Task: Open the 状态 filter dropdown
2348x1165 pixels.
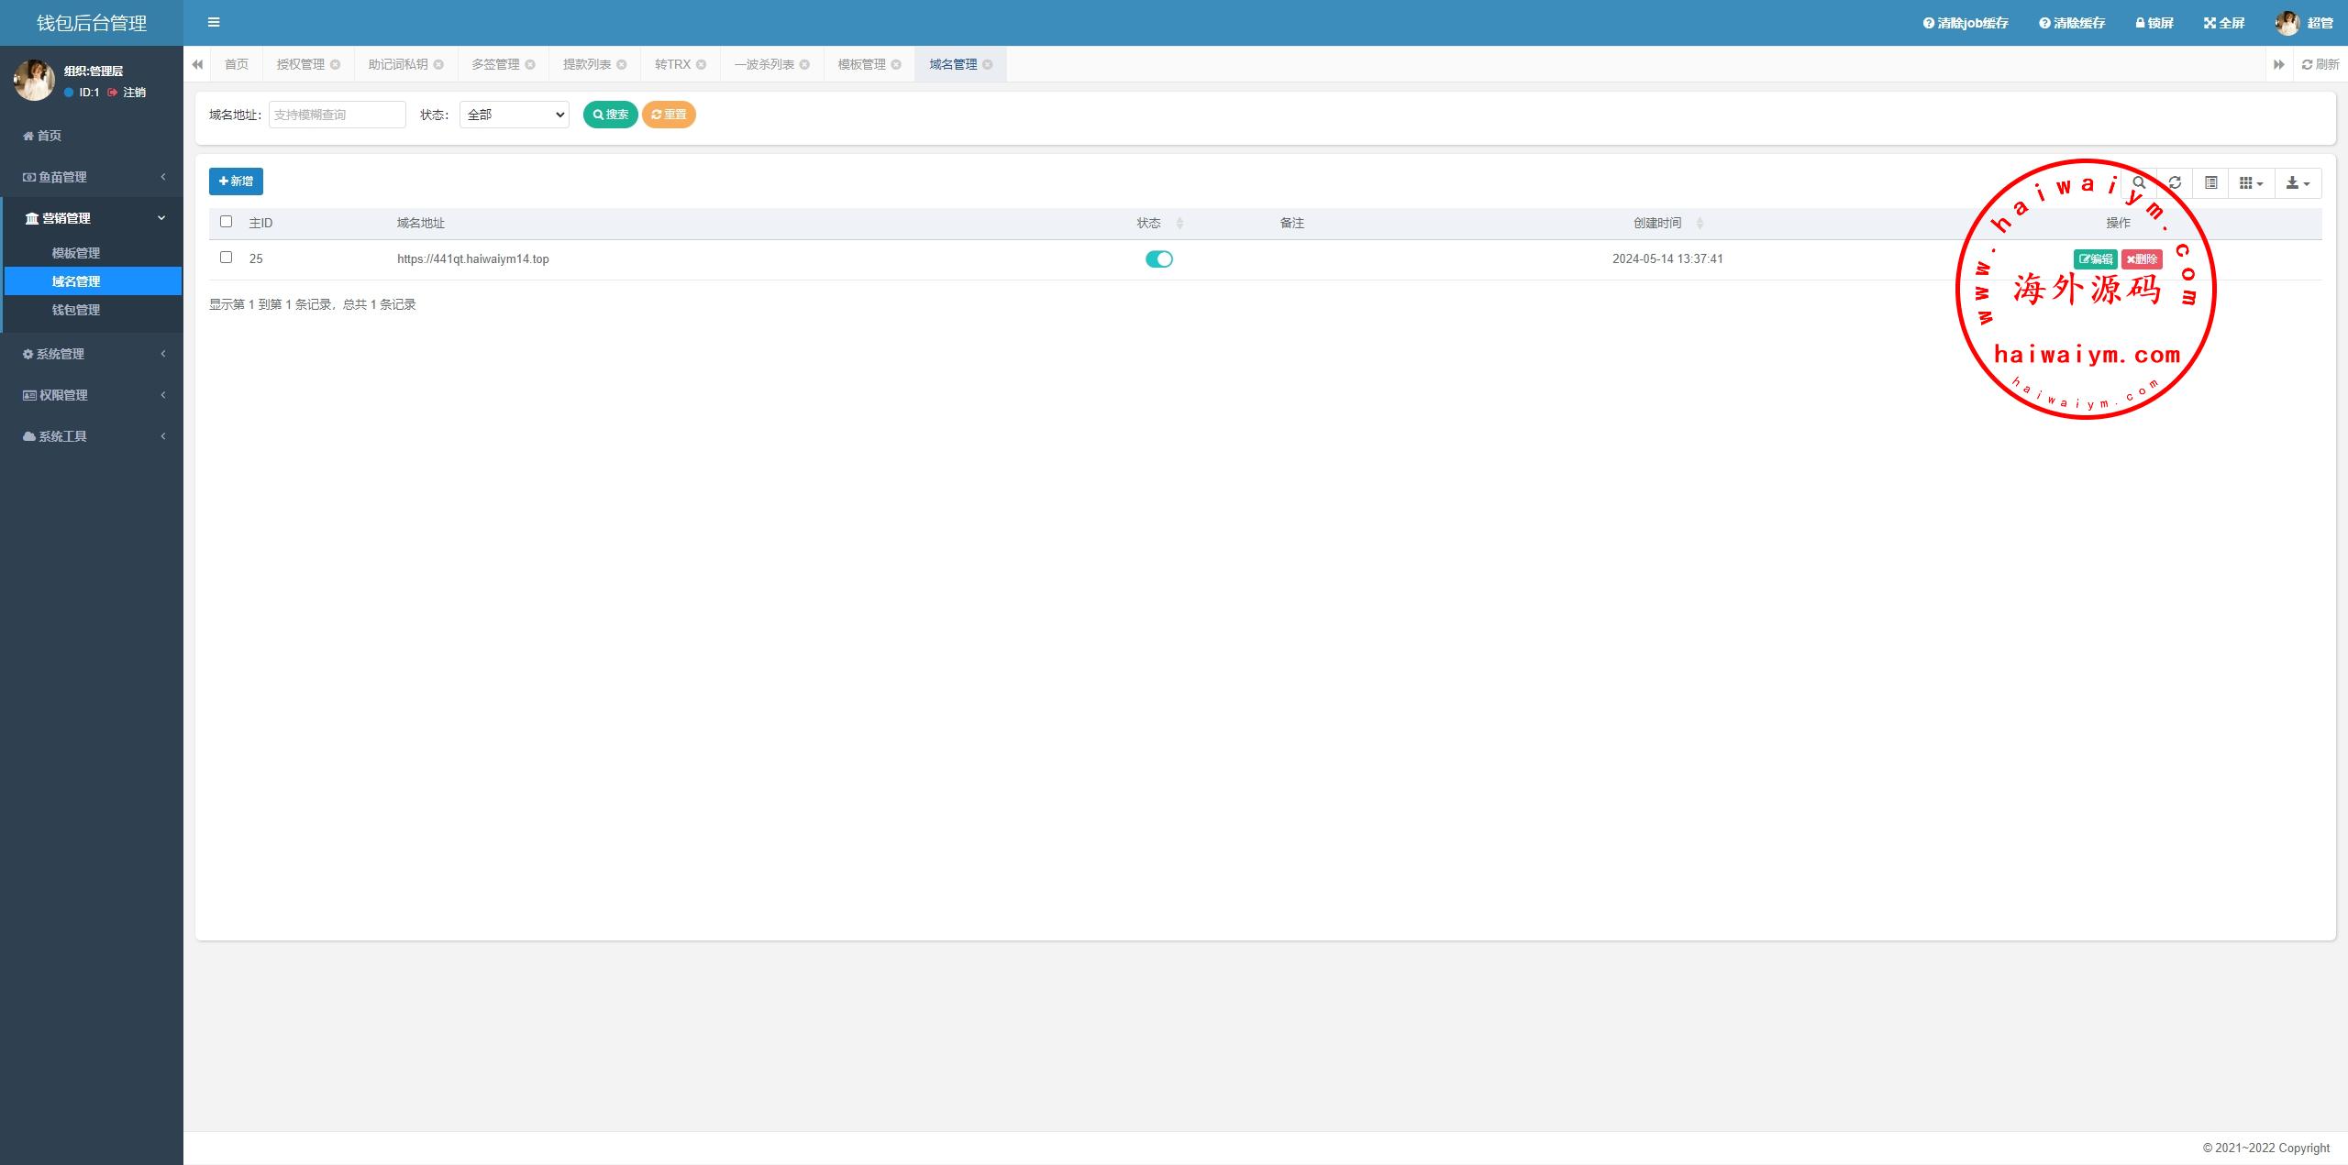Action: pos(514,115)
